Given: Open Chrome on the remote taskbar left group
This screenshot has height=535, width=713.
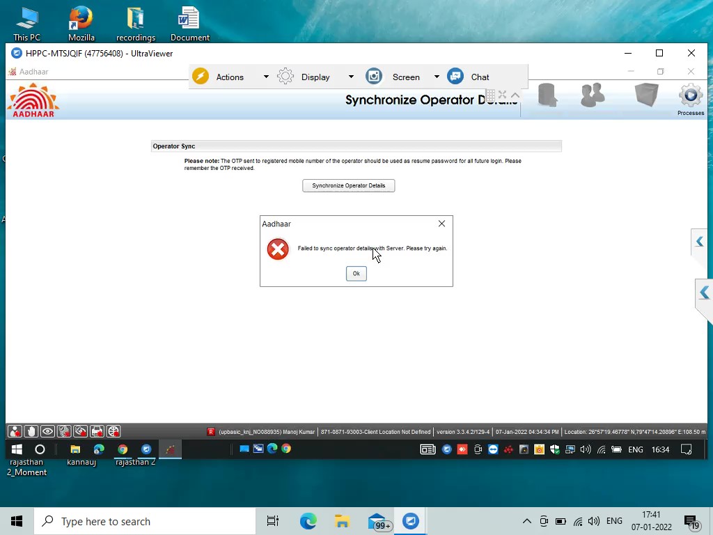Looking at the screenshot, I should 123,449.
